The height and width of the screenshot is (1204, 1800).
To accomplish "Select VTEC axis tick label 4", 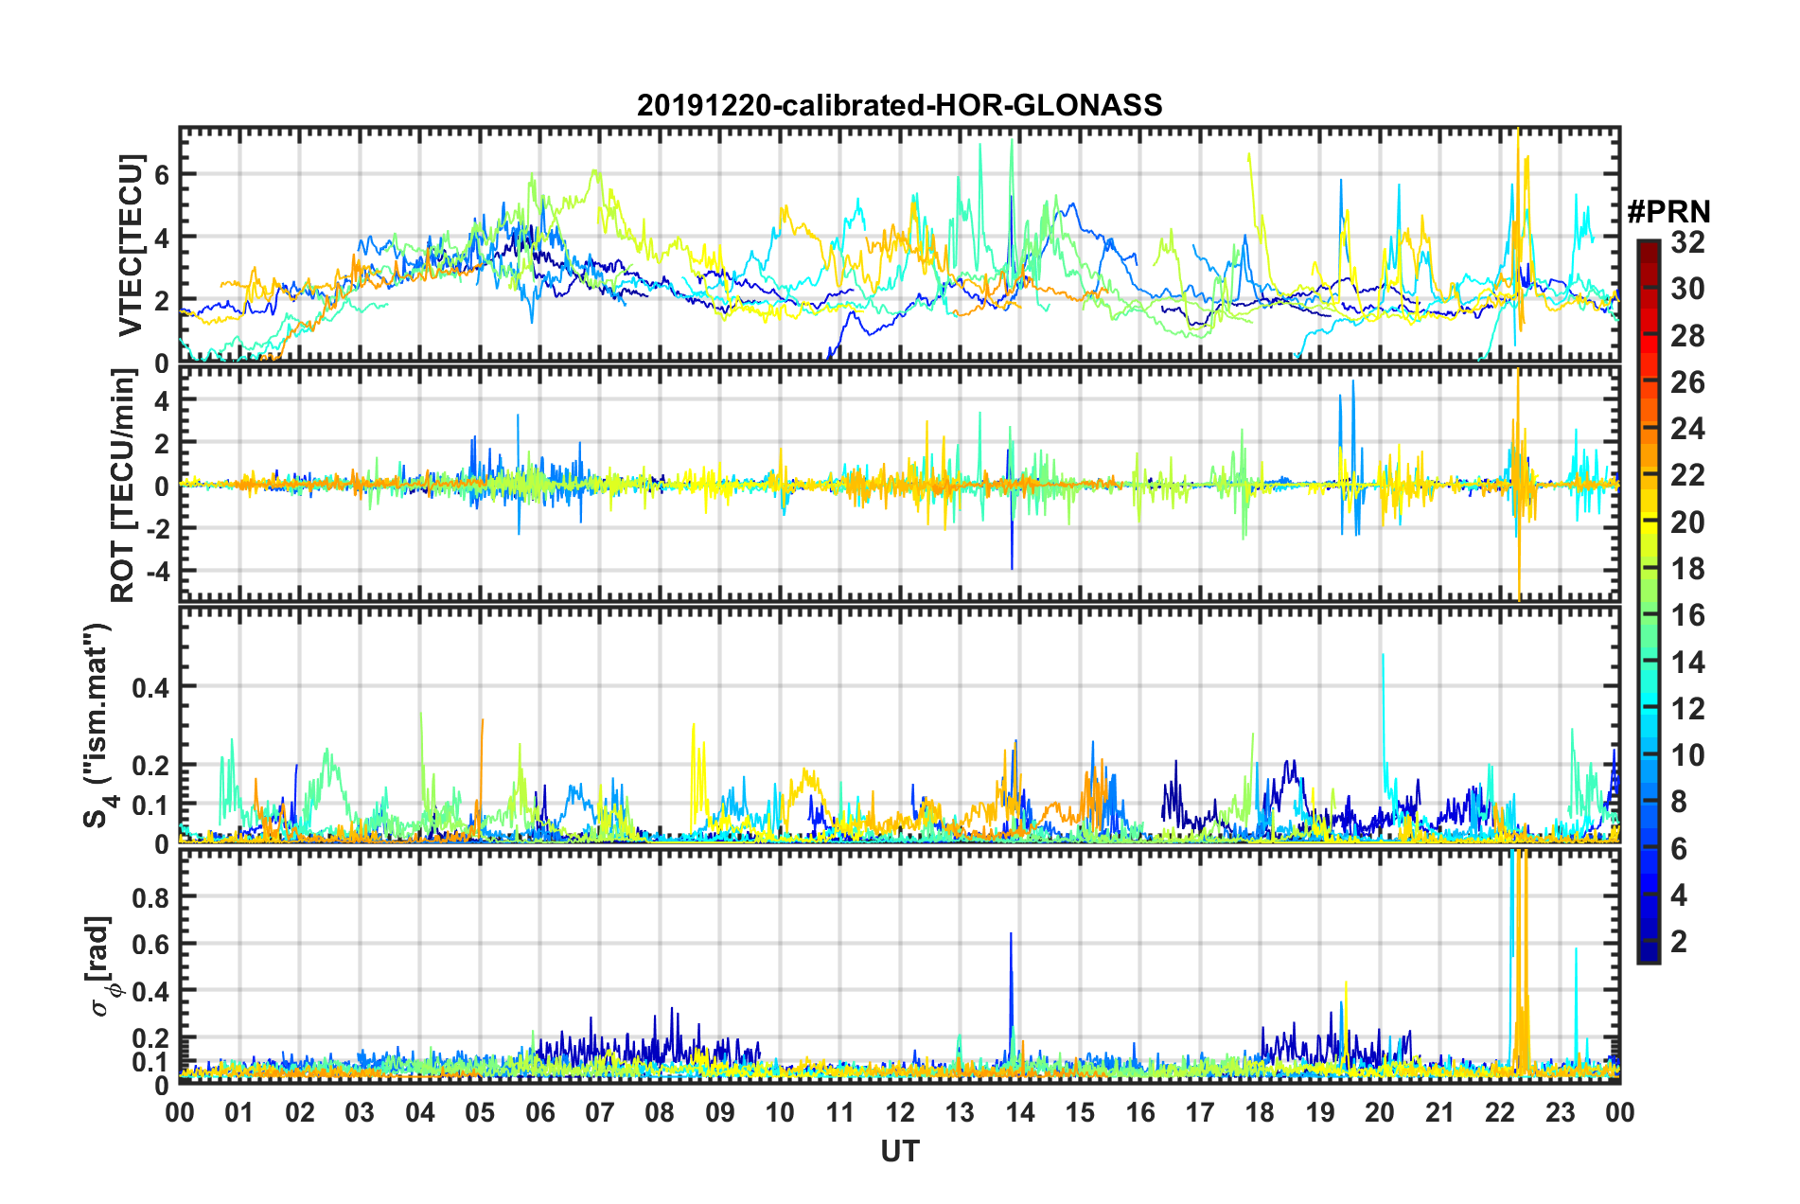I will [162, 237].
